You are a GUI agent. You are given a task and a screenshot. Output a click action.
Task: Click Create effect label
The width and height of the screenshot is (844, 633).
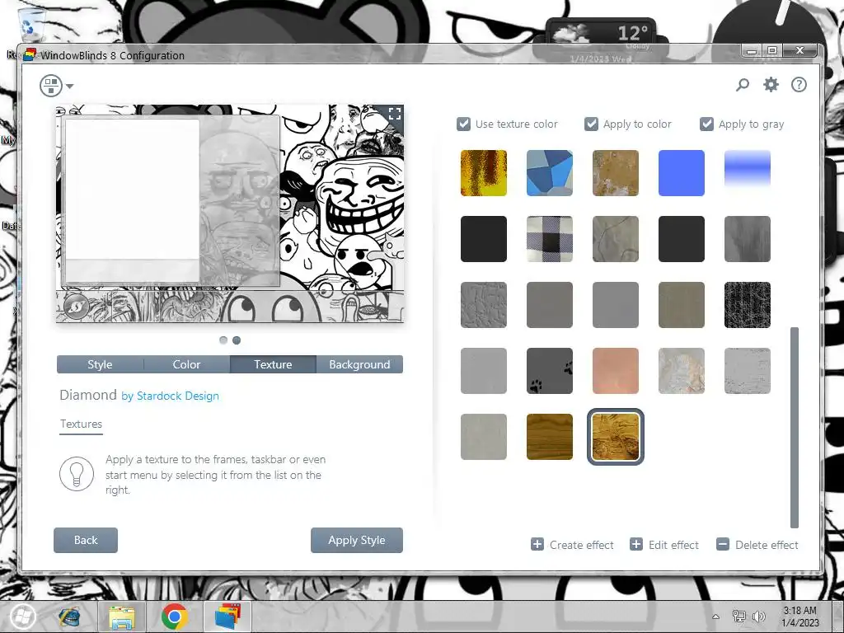click(581, 545)
